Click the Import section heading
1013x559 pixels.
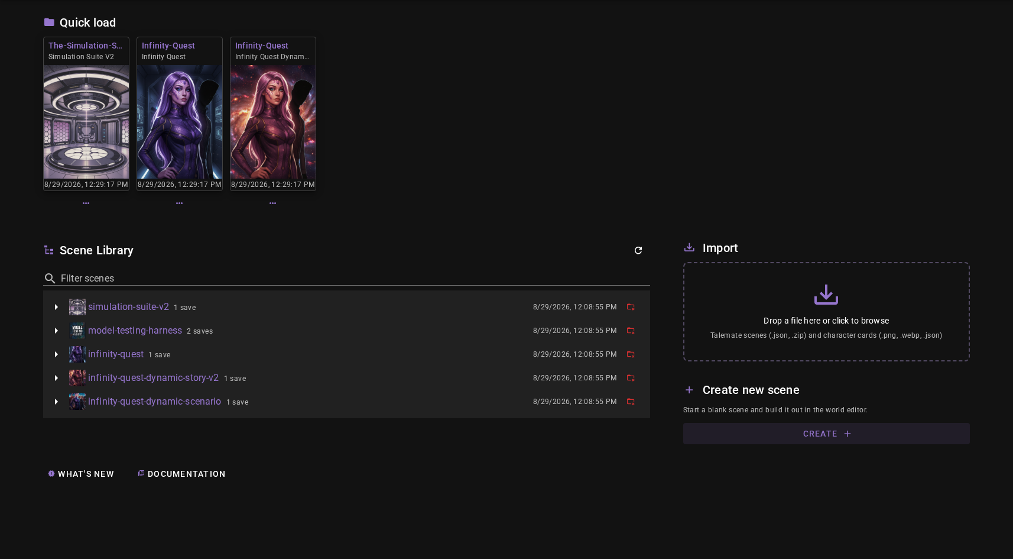point(720,248)
